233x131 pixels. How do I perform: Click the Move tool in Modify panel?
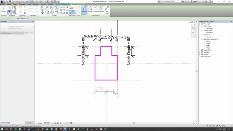(43, 12)
